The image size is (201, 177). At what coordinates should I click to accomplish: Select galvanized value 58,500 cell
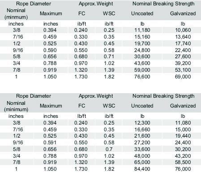183,162
